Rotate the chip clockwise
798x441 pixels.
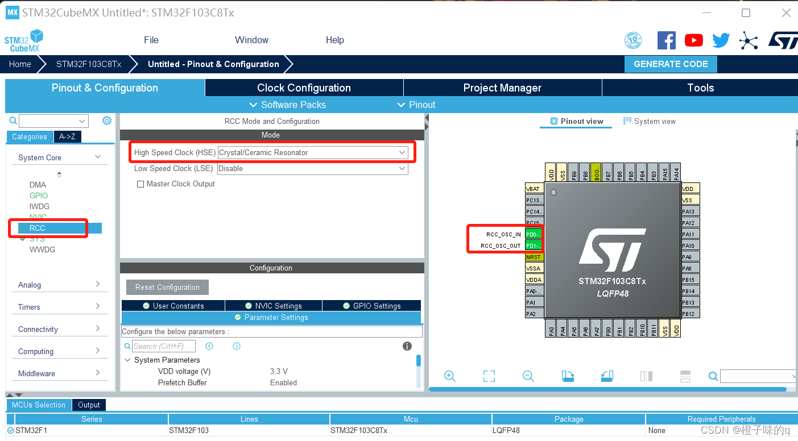coord(568,376)
